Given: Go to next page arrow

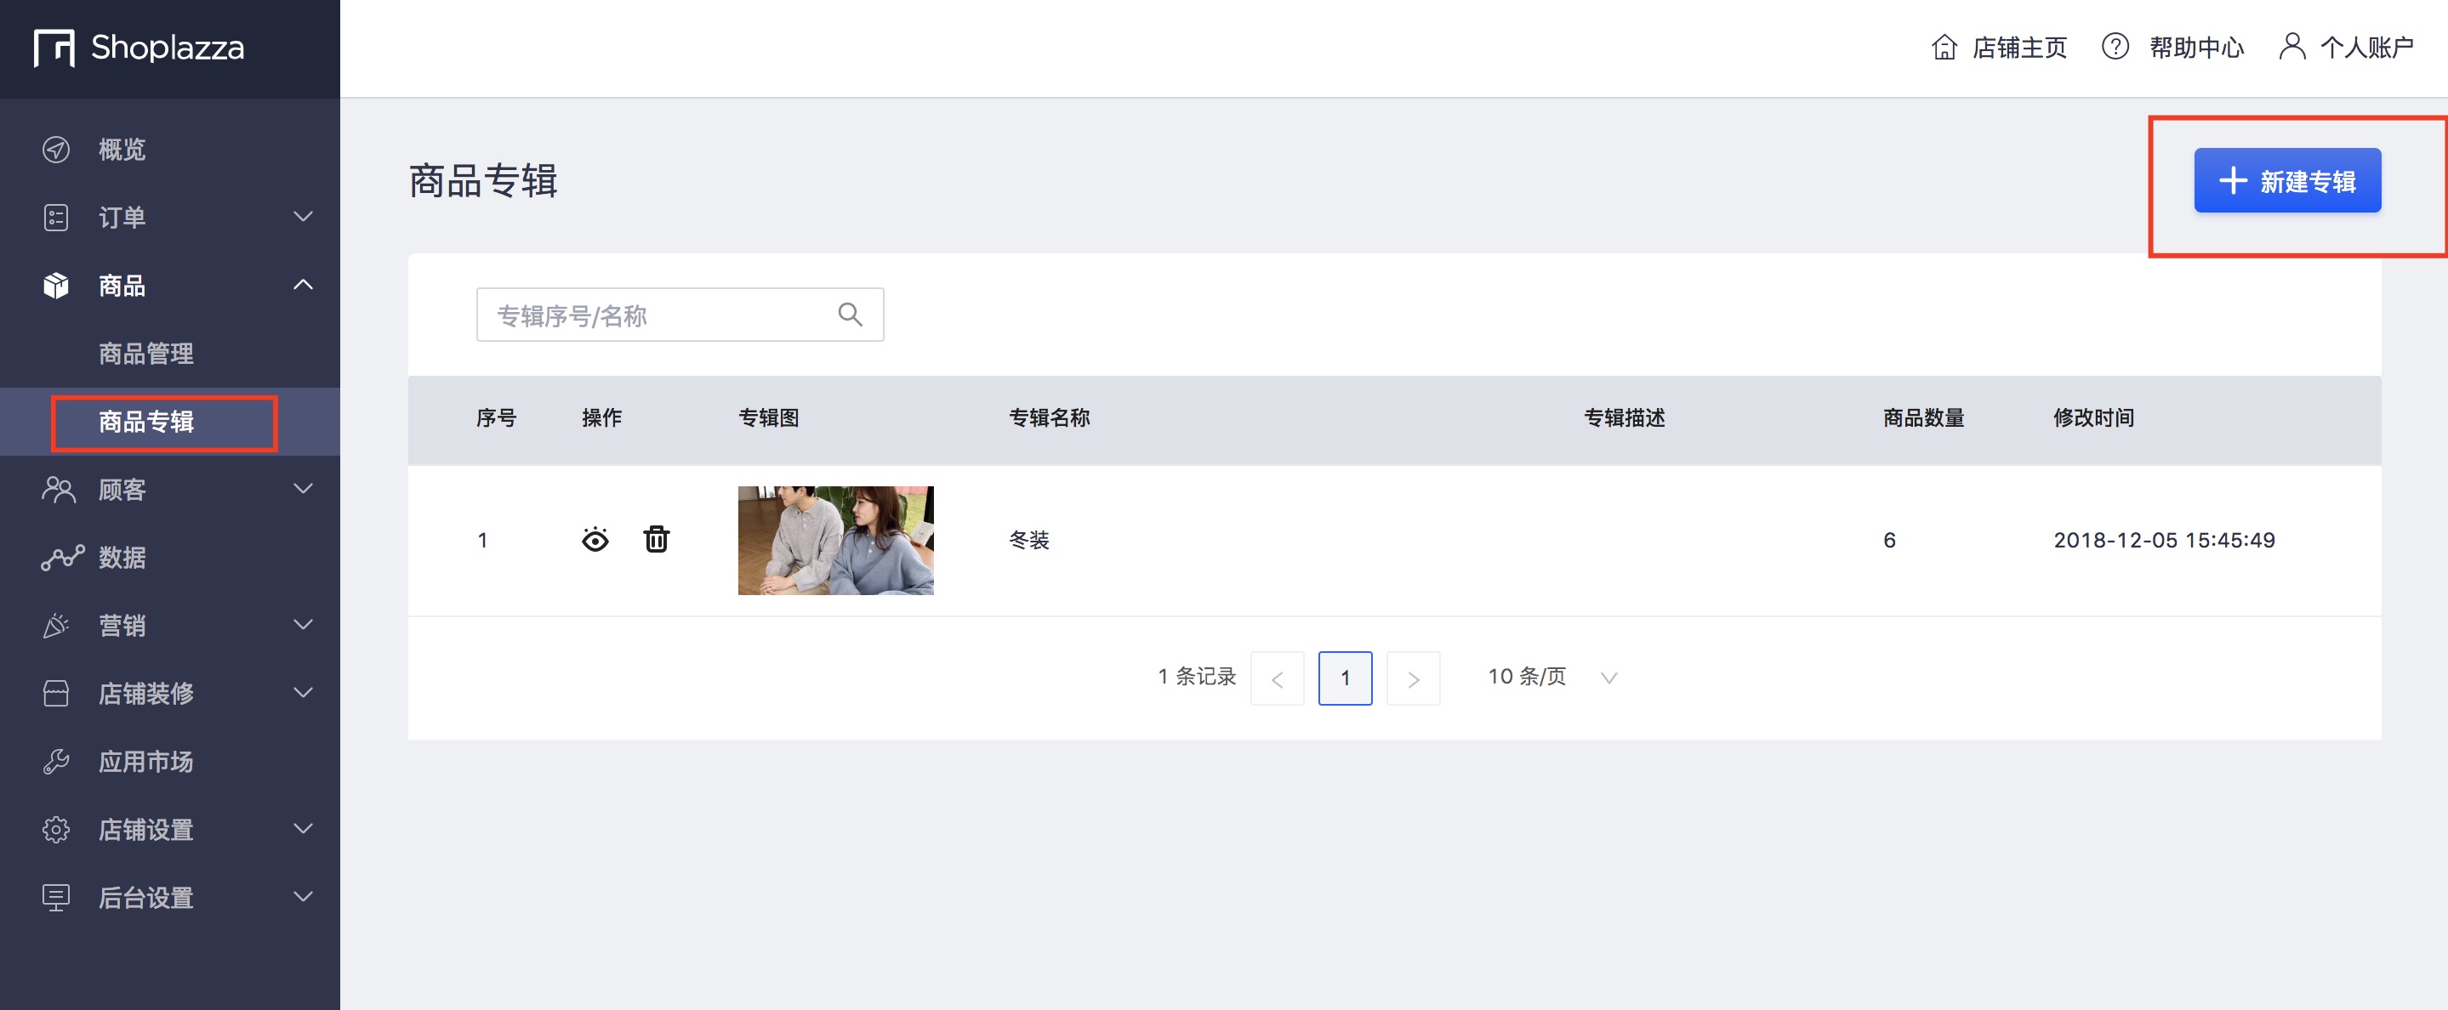Looking at the screenshot, I should tap(1413, 678).
